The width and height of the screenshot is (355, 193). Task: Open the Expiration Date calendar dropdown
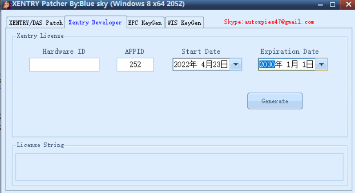pos(322,65)
